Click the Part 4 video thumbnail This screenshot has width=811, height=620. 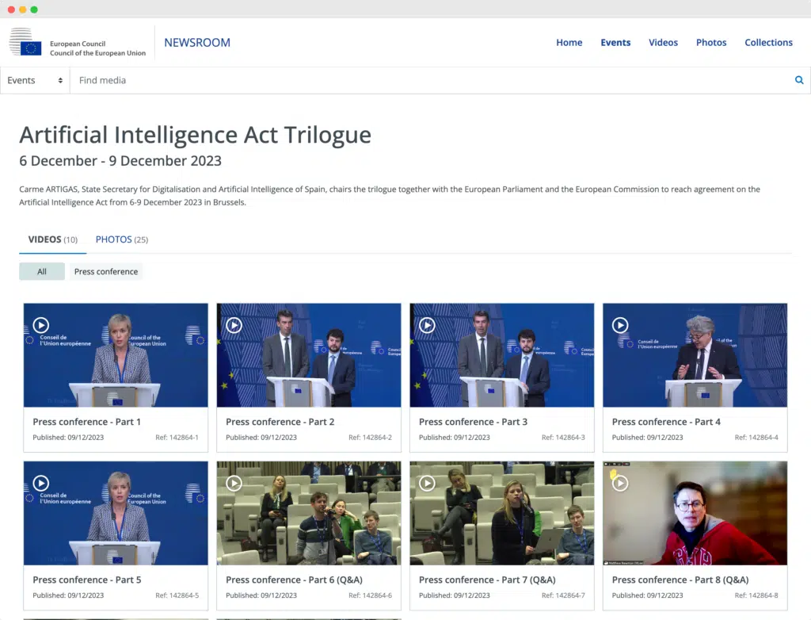tap(695, 355)
